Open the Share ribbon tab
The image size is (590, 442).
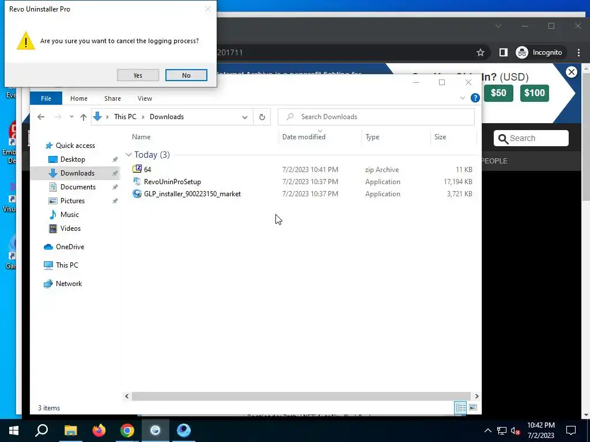coord(112,98)
